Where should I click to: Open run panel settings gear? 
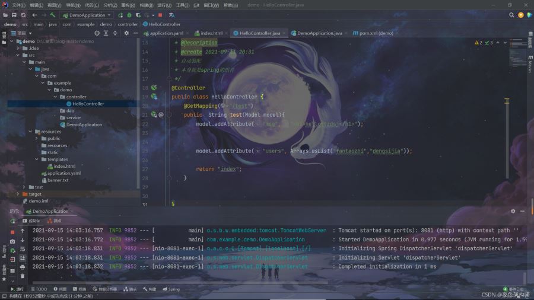click(513, 211)
